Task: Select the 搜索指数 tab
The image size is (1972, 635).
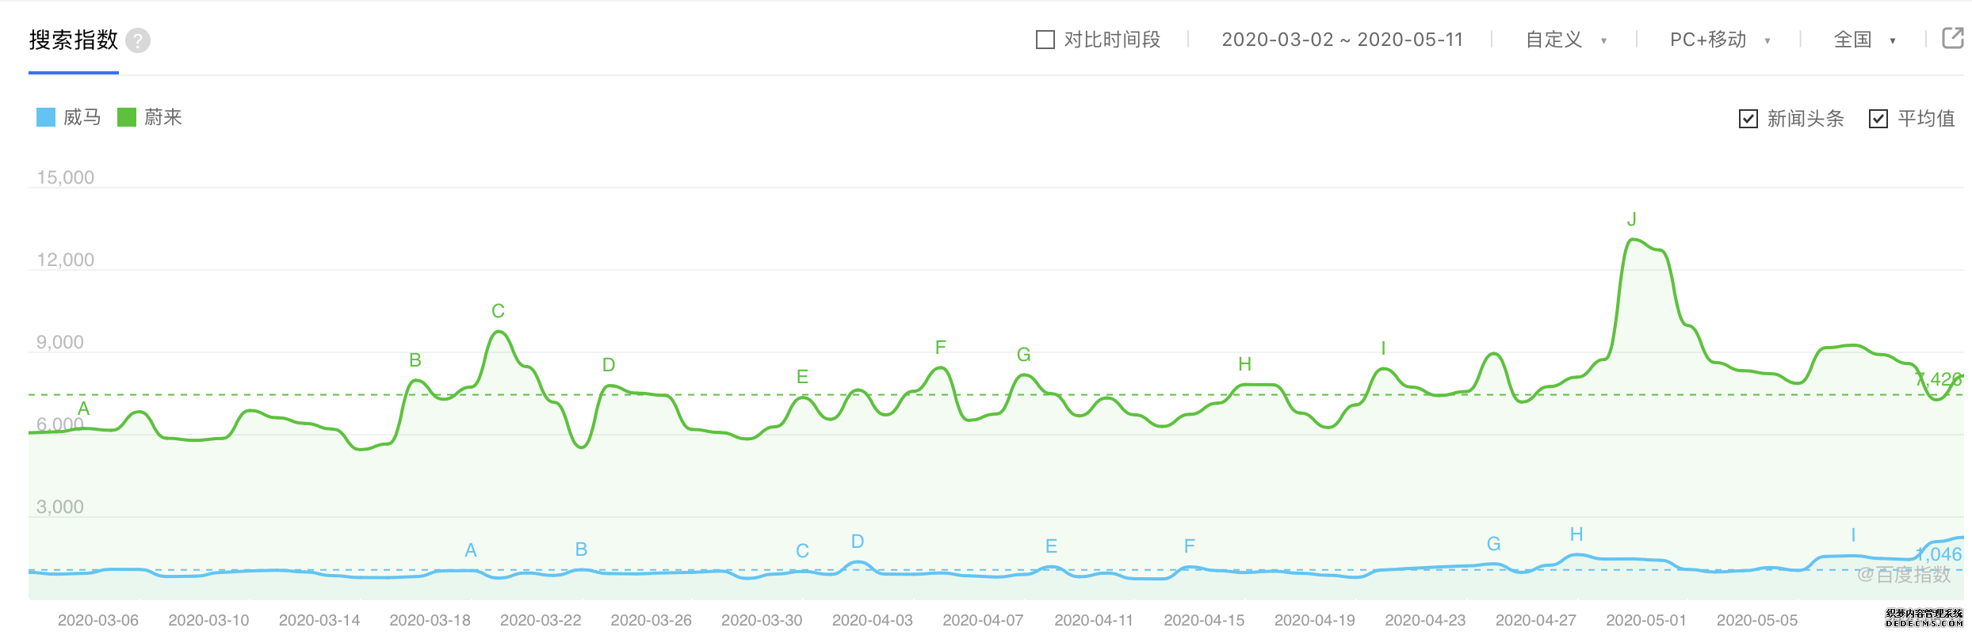Action: [x=74, y=40]
